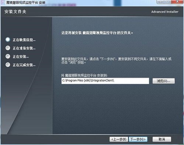Image resolution: width=184 pixels, height=145 pixels.
Task: Select the 正在安装 step indicator circle
Action: (x=8, y=56)
